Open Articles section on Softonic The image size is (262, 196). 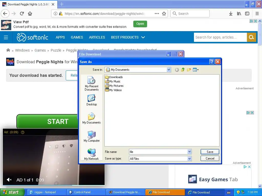pyautogui.click(x=97, y=37)
